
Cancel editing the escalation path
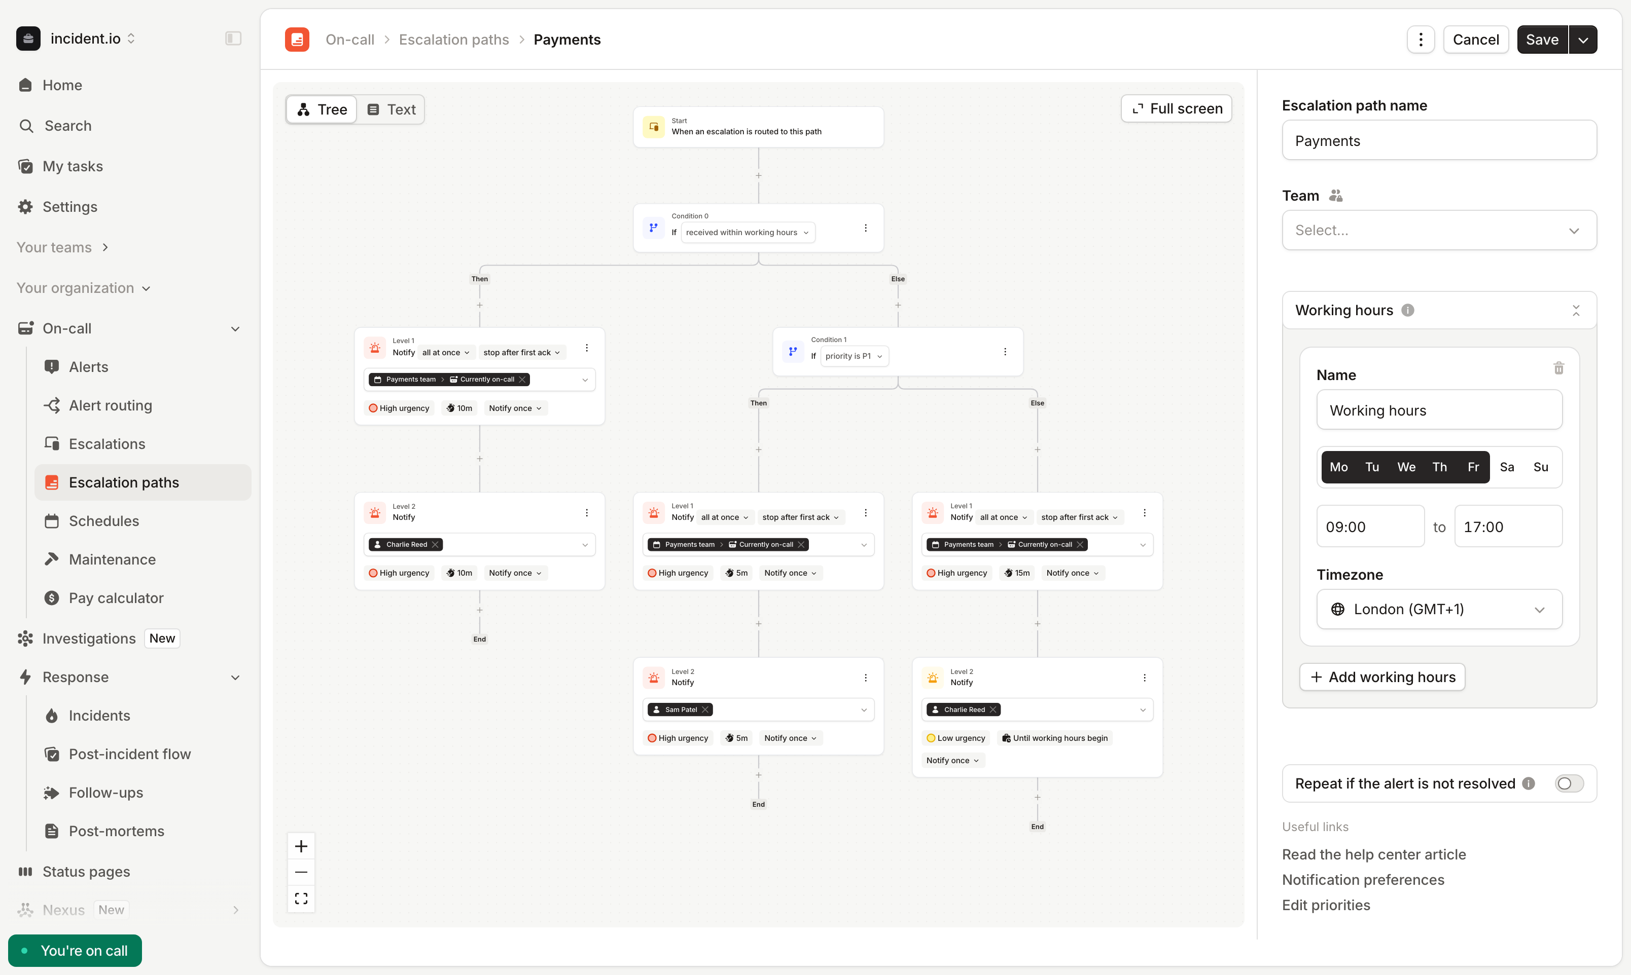[x=1475, y=40]
